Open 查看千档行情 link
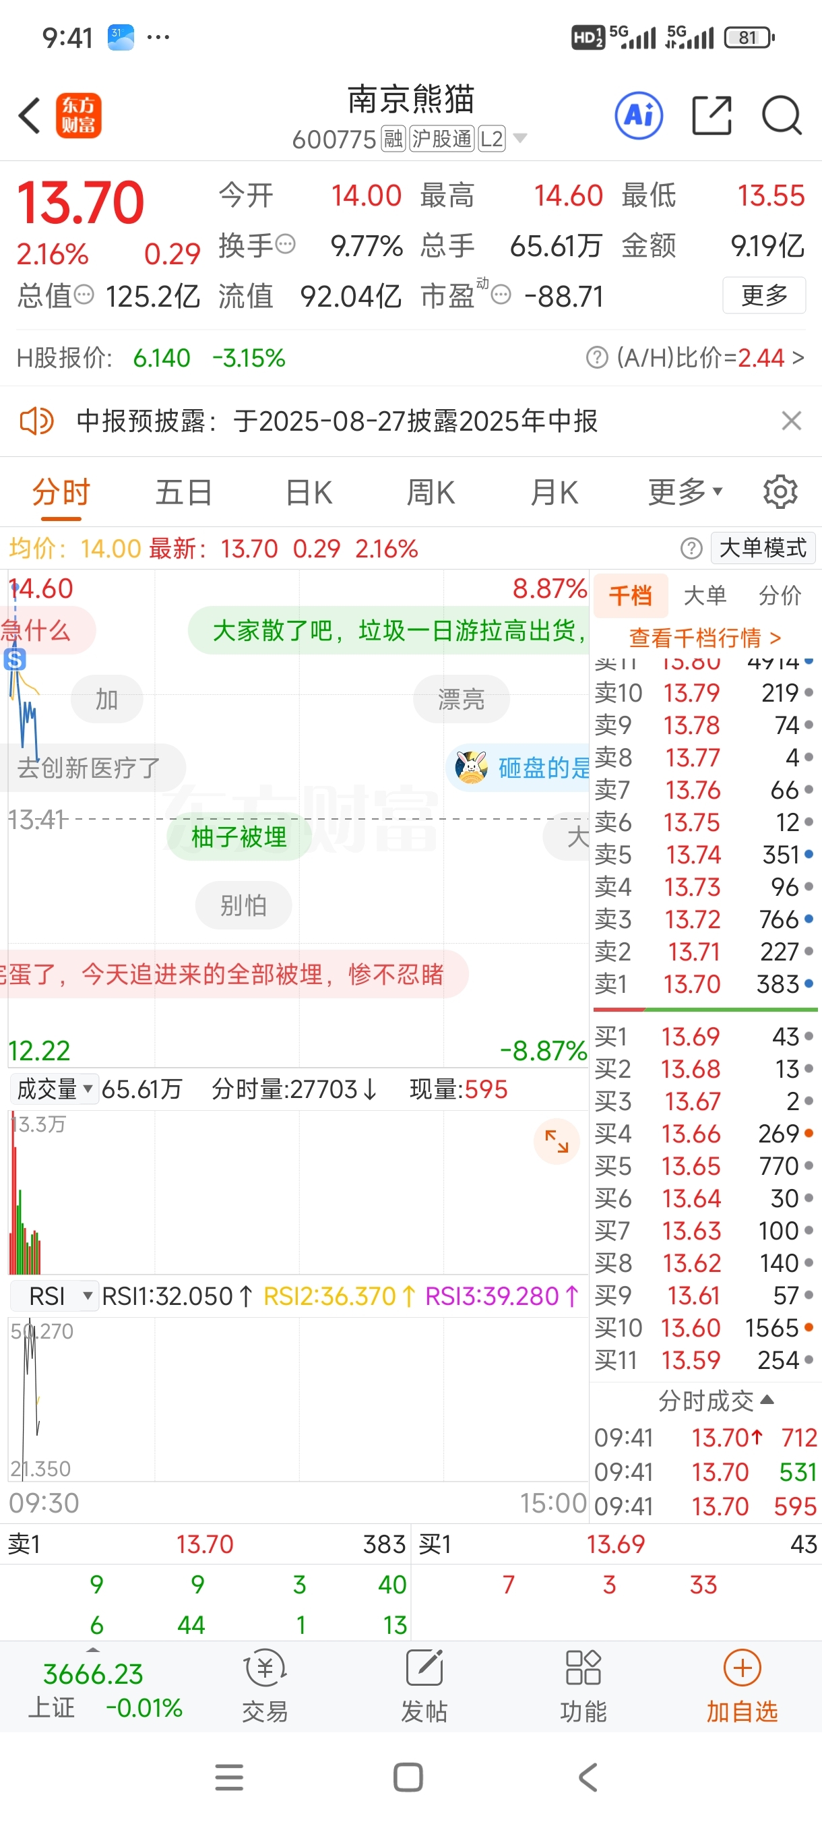This screenshot has width=822, height=1828. coord(705,637)
